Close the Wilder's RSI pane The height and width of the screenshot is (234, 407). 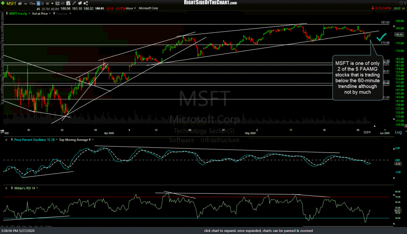coord(6,188)
